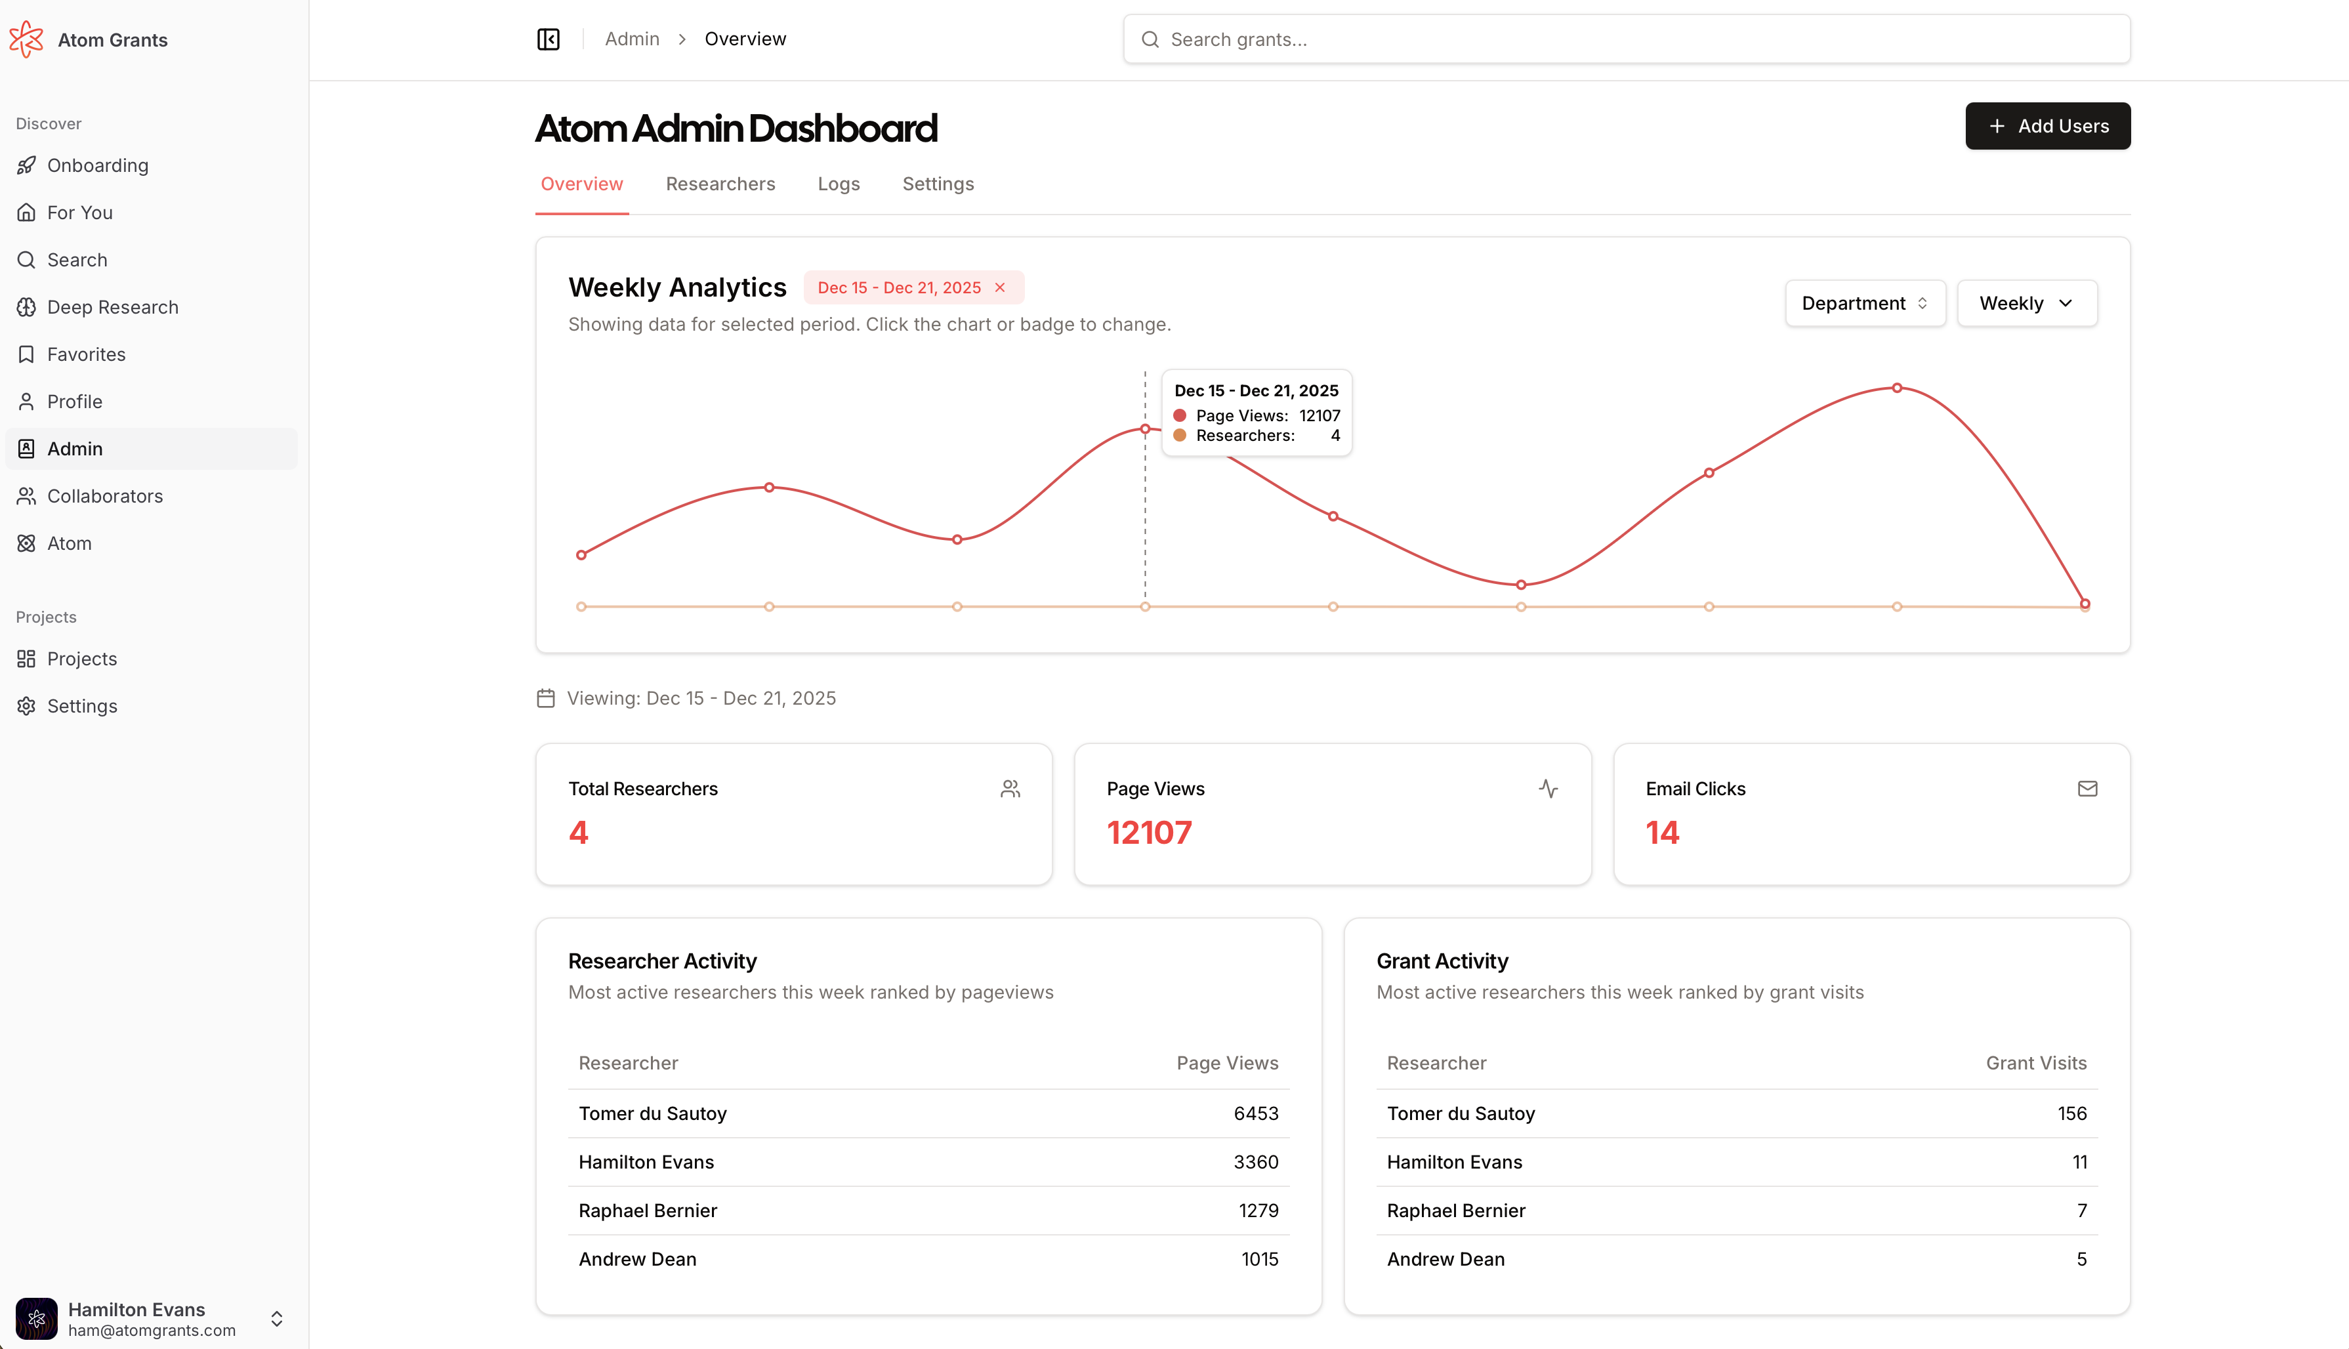Viewport: 2349px width, 1349px height.
Task: Select the highest peak point on chart
Action: coord(1897,388)
